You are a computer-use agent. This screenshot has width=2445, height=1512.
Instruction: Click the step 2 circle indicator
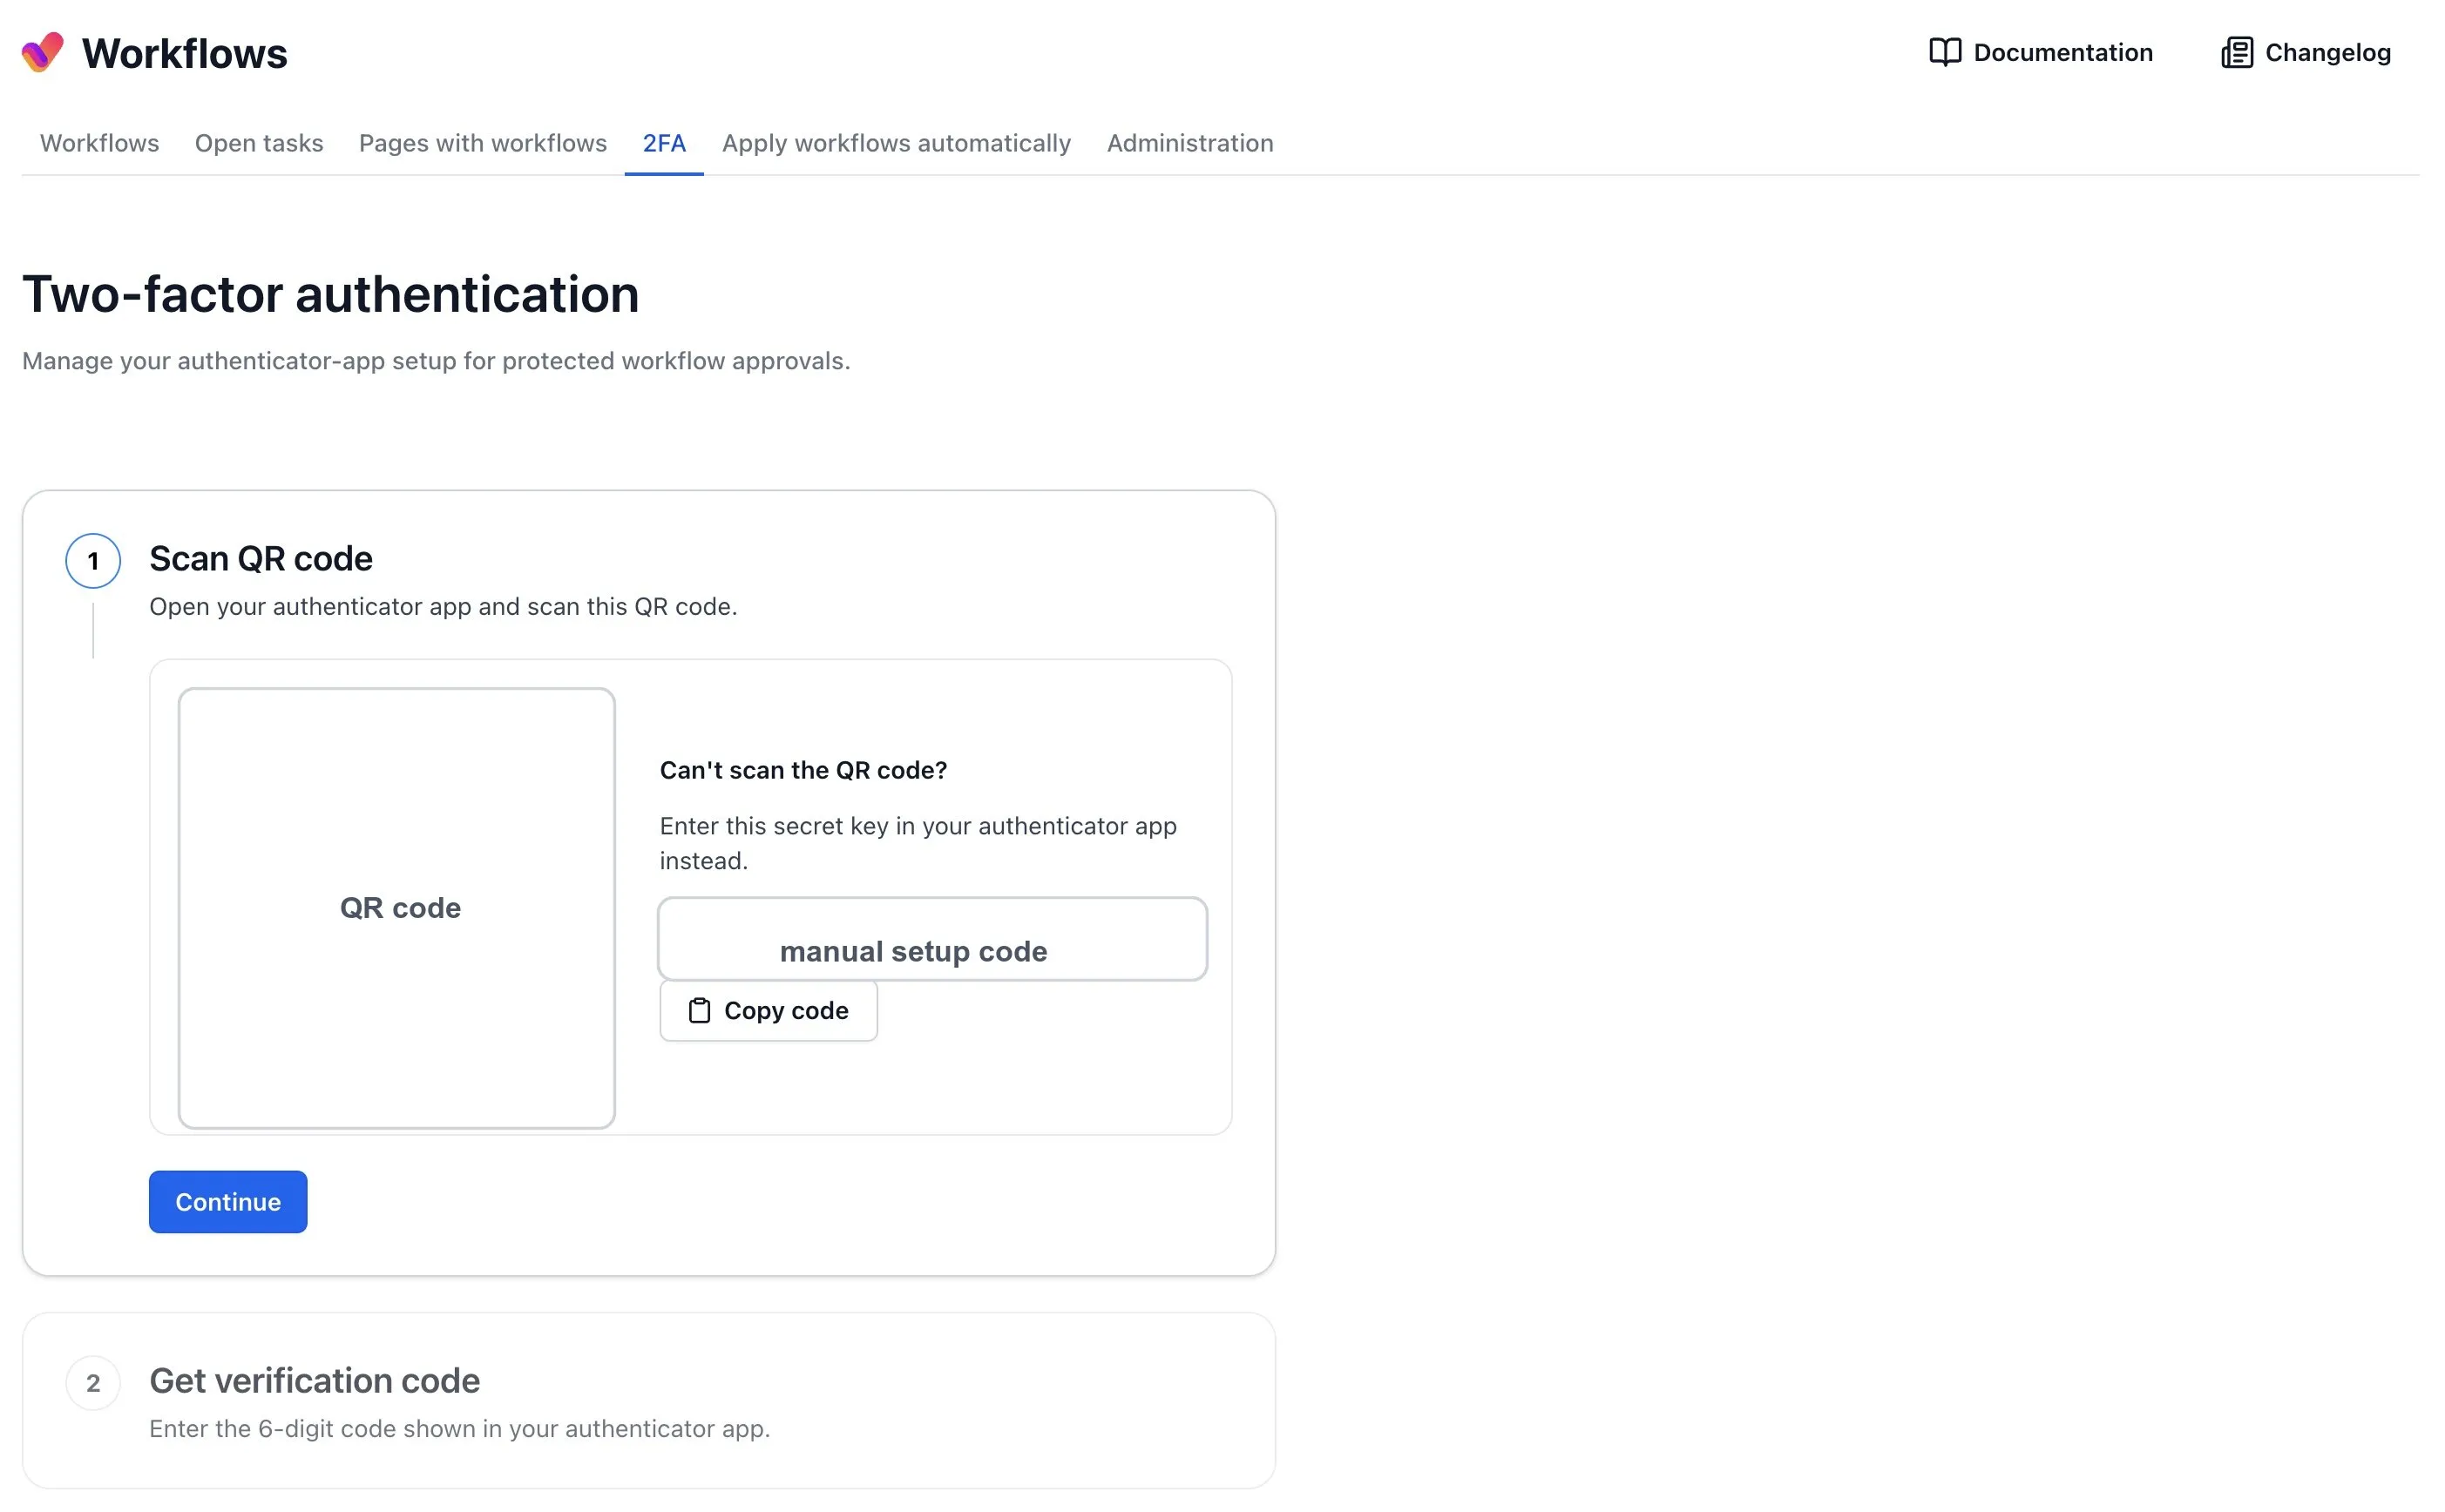point(93,1382)
